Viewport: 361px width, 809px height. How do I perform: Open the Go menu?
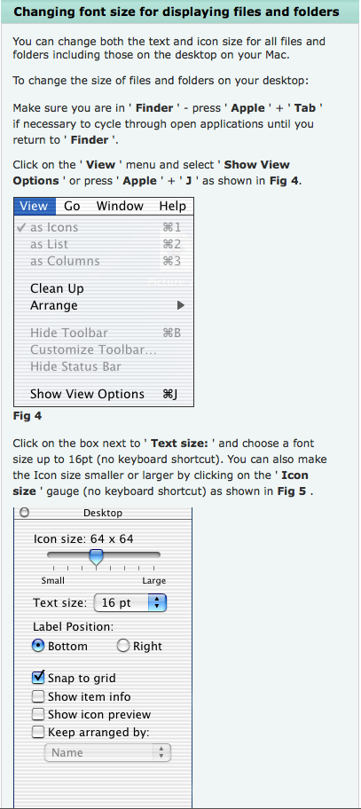pyautogui.click(x=72, y=206)
